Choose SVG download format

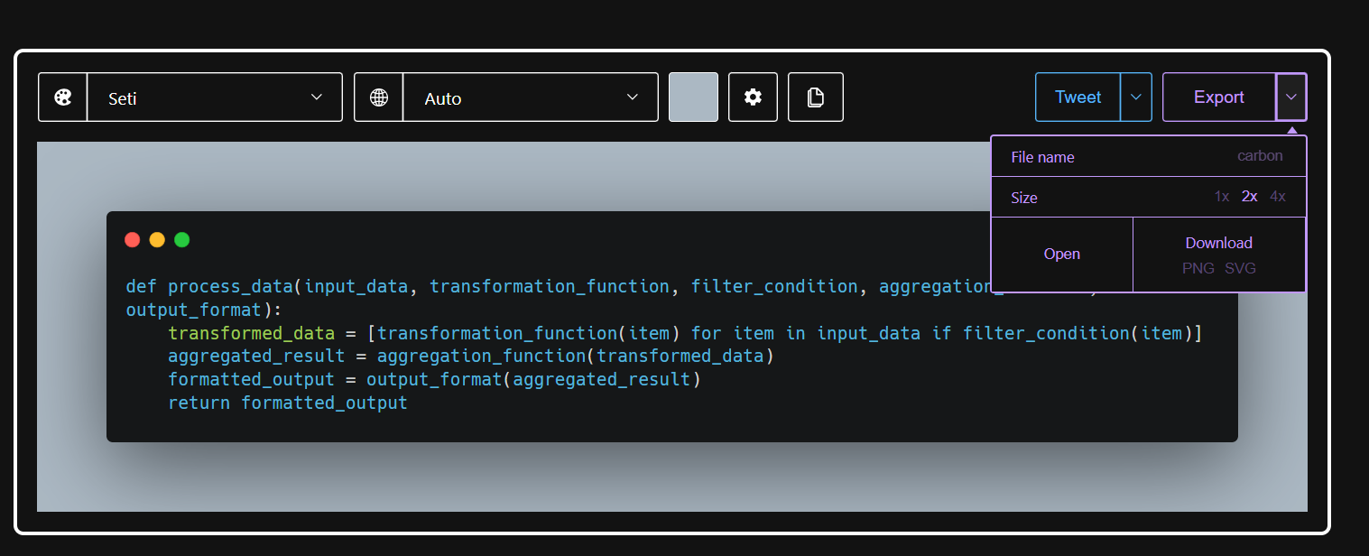[x=1241, y=268]
